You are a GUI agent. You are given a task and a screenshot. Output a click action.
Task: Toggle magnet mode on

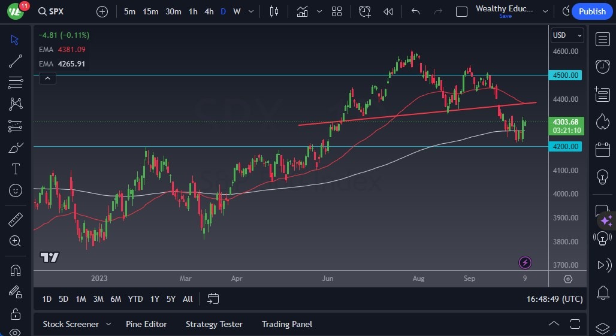[16, 271]
